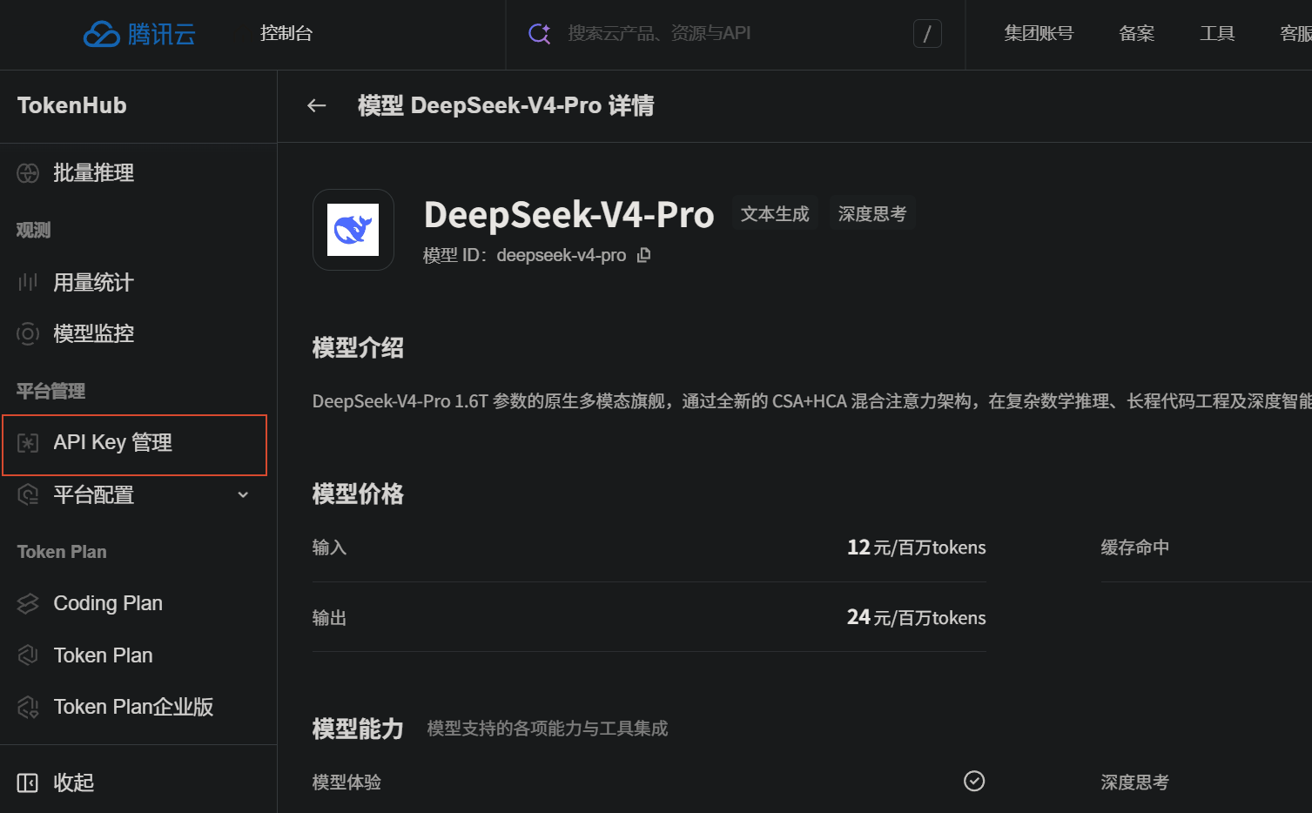Click the input price 12 元/百万tokens

pyautogui.click(x=917, y=548)
